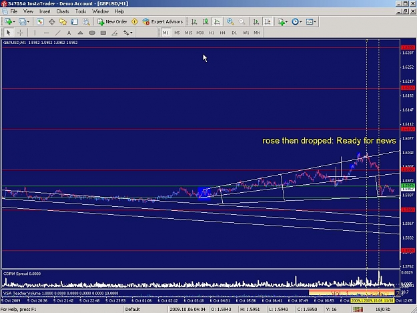
Task: Switch chart to bar chart type
Action: point(194,21)
